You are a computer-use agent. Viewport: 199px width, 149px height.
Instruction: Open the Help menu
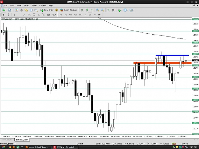click(51, 6)
